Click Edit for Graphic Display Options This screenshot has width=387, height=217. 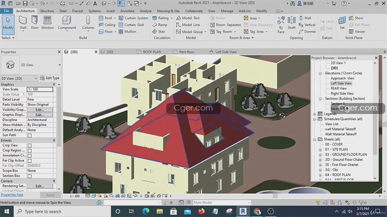[x=40, y=115]
